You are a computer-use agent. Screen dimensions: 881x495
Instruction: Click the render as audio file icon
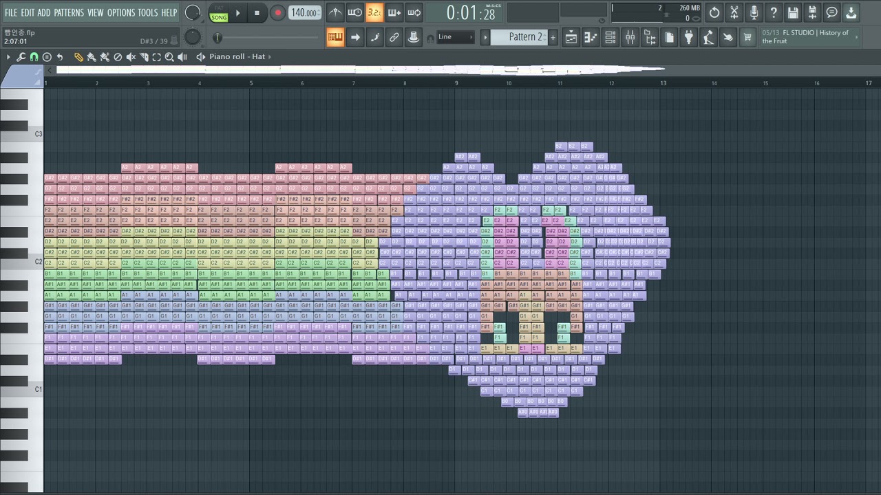pos(812,12)
